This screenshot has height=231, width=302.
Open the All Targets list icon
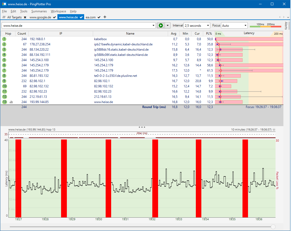coord(4,17)
